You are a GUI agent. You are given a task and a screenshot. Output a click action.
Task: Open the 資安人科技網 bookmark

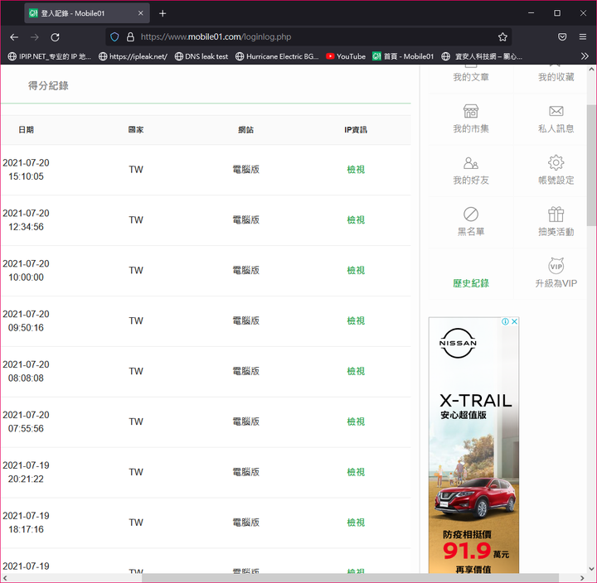pyautogui.click(x=482, y=56)
